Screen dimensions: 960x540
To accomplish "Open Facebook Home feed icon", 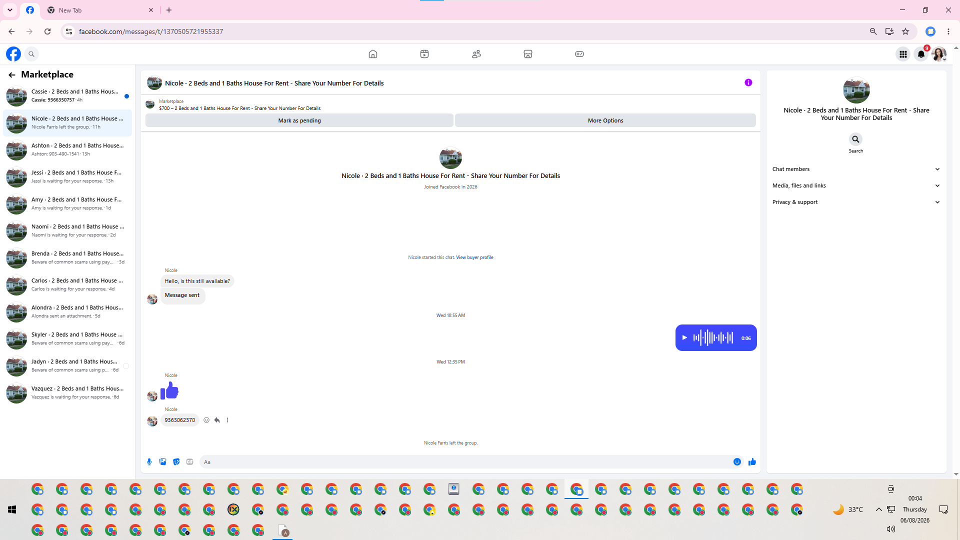I will click(373, 54).
